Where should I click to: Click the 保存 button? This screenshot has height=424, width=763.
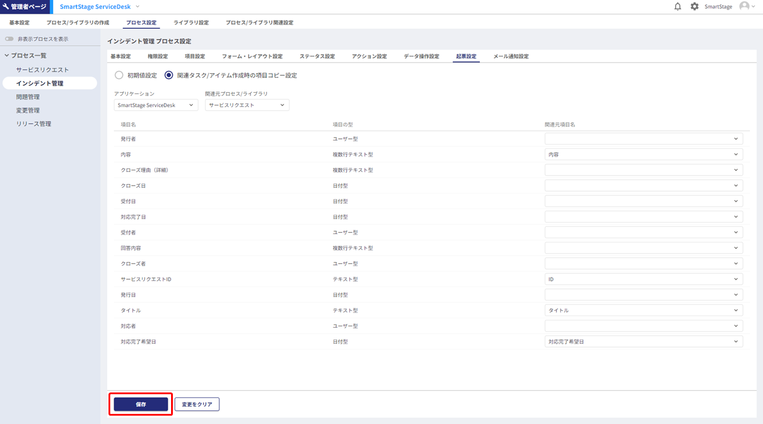click(141, 404)
